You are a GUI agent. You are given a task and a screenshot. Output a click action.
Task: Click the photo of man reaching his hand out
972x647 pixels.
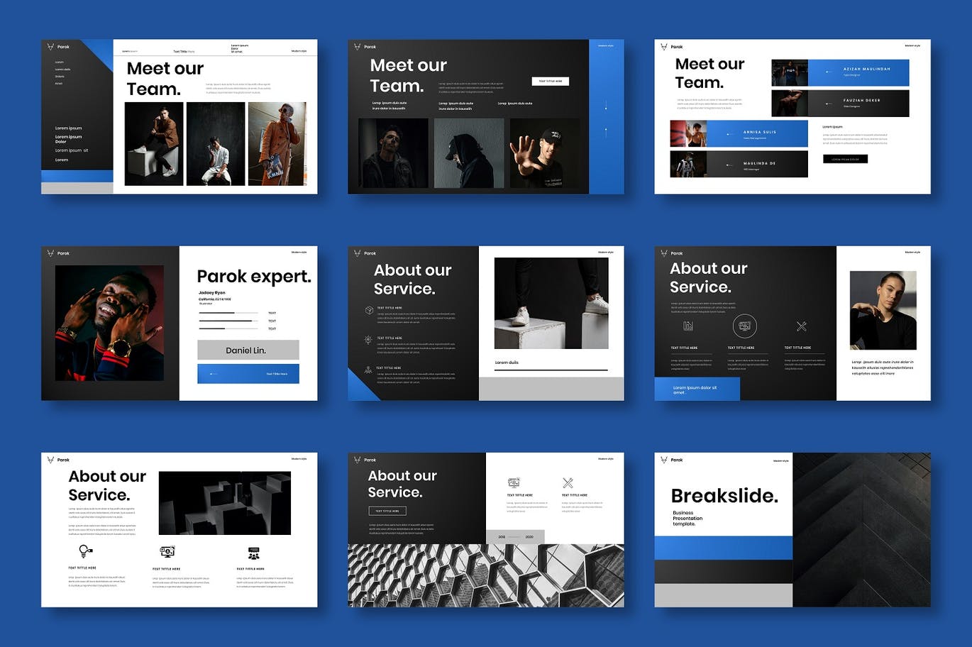[544, 153]
